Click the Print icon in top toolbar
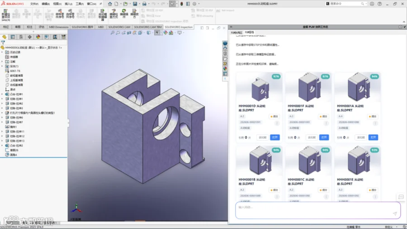Image resolution: width=407 pixels, height=229 pixels. [x=144, y=4]
